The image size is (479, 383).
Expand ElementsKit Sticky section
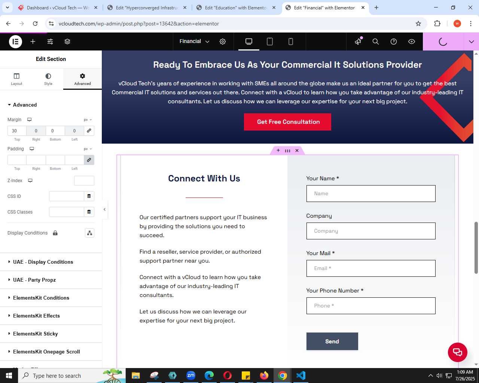51,334
